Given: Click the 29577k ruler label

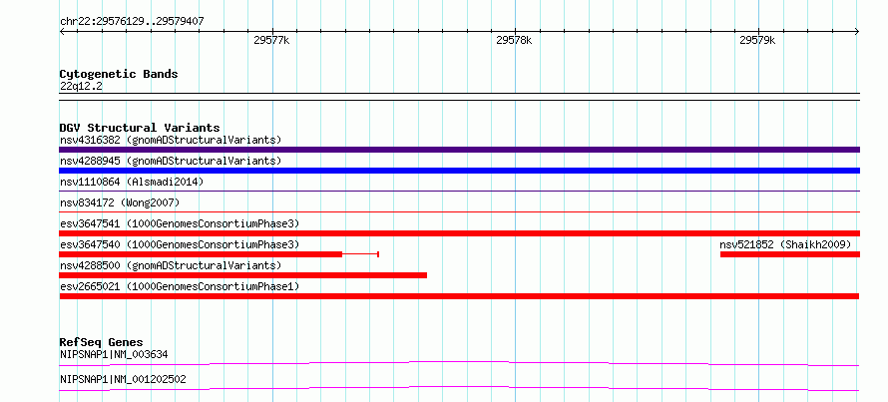Looking at the screenshot, I should [271, 40].
